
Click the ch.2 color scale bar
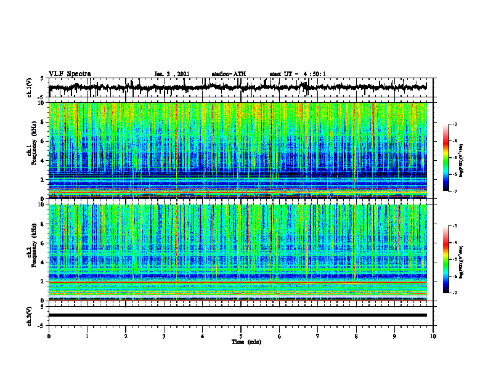pyautogui.click(x=446, y=259)
